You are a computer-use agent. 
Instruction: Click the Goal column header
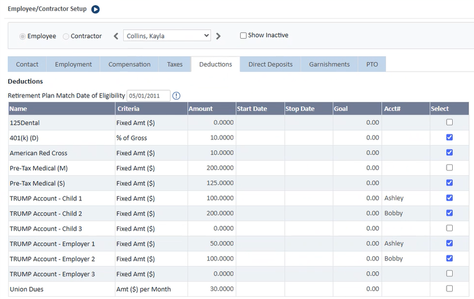[x=357, y=109]
